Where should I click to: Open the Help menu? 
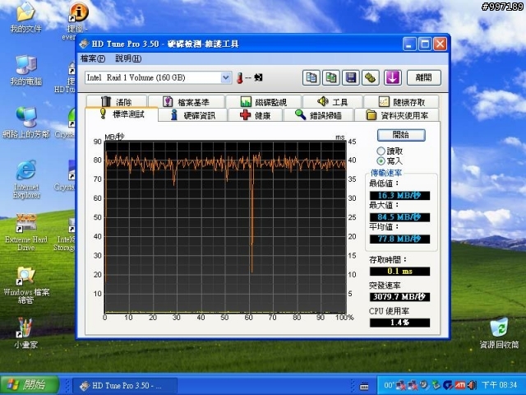click(x=128, y=58)
